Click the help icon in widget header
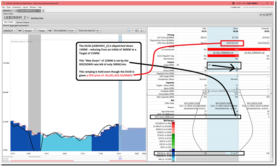 tap(267, 15)
